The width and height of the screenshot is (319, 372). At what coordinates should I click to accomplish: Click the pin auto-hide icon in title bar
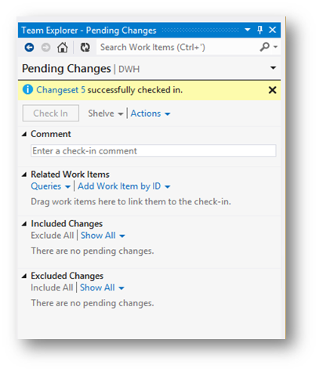259,30
